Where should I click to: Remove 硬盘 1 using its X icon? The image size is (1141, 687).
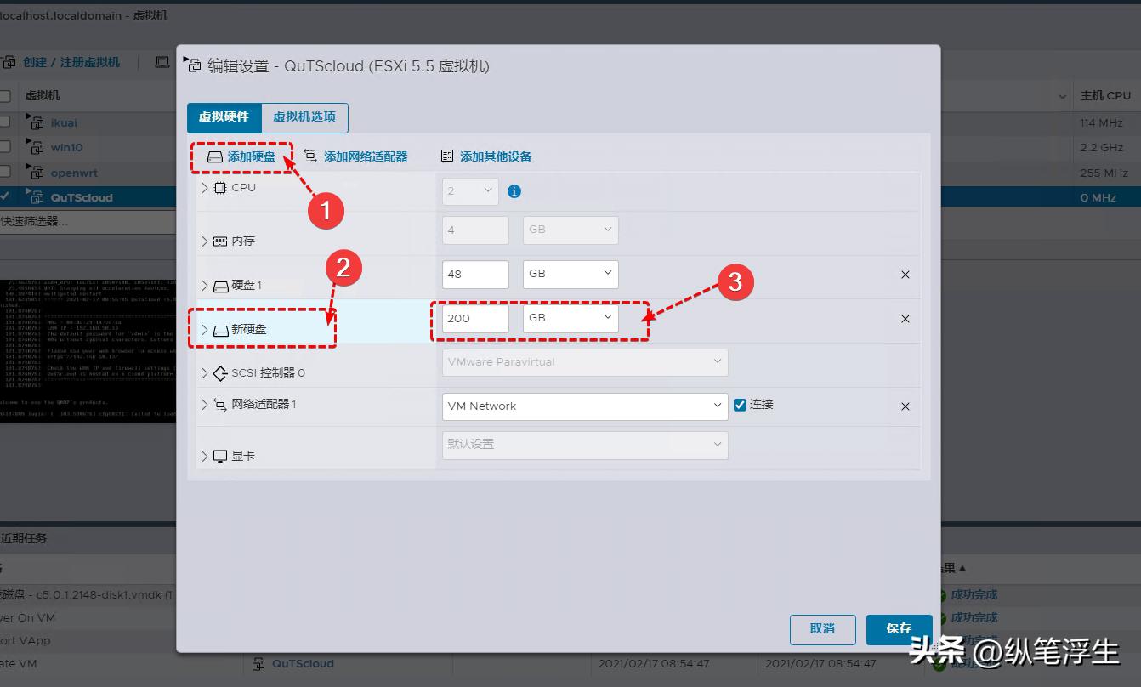pos(905,274)
